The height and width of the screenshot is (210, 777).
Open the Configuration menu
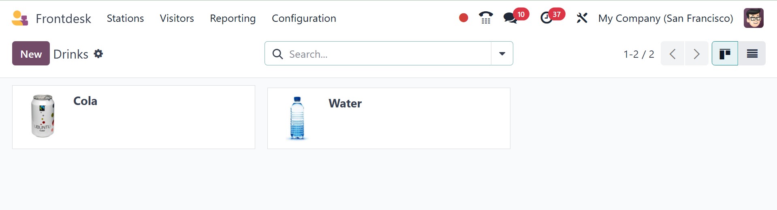(x=304, y=18)
